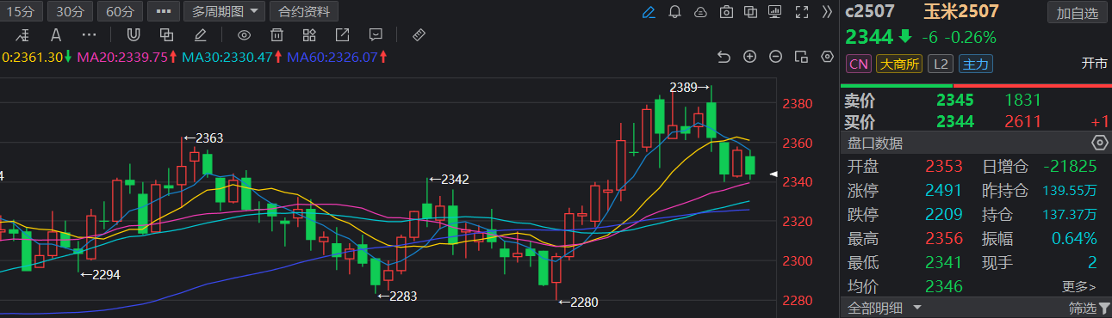The width and height of the screenshot is (1112, 318).
Task: Click the overlay windows icon in top bar
Action: point(751,12)
